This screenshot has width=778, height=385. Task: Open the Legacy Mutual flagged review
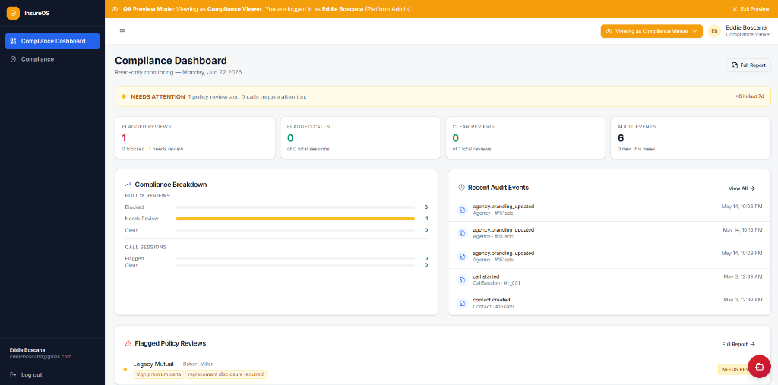tap(443, 369)
